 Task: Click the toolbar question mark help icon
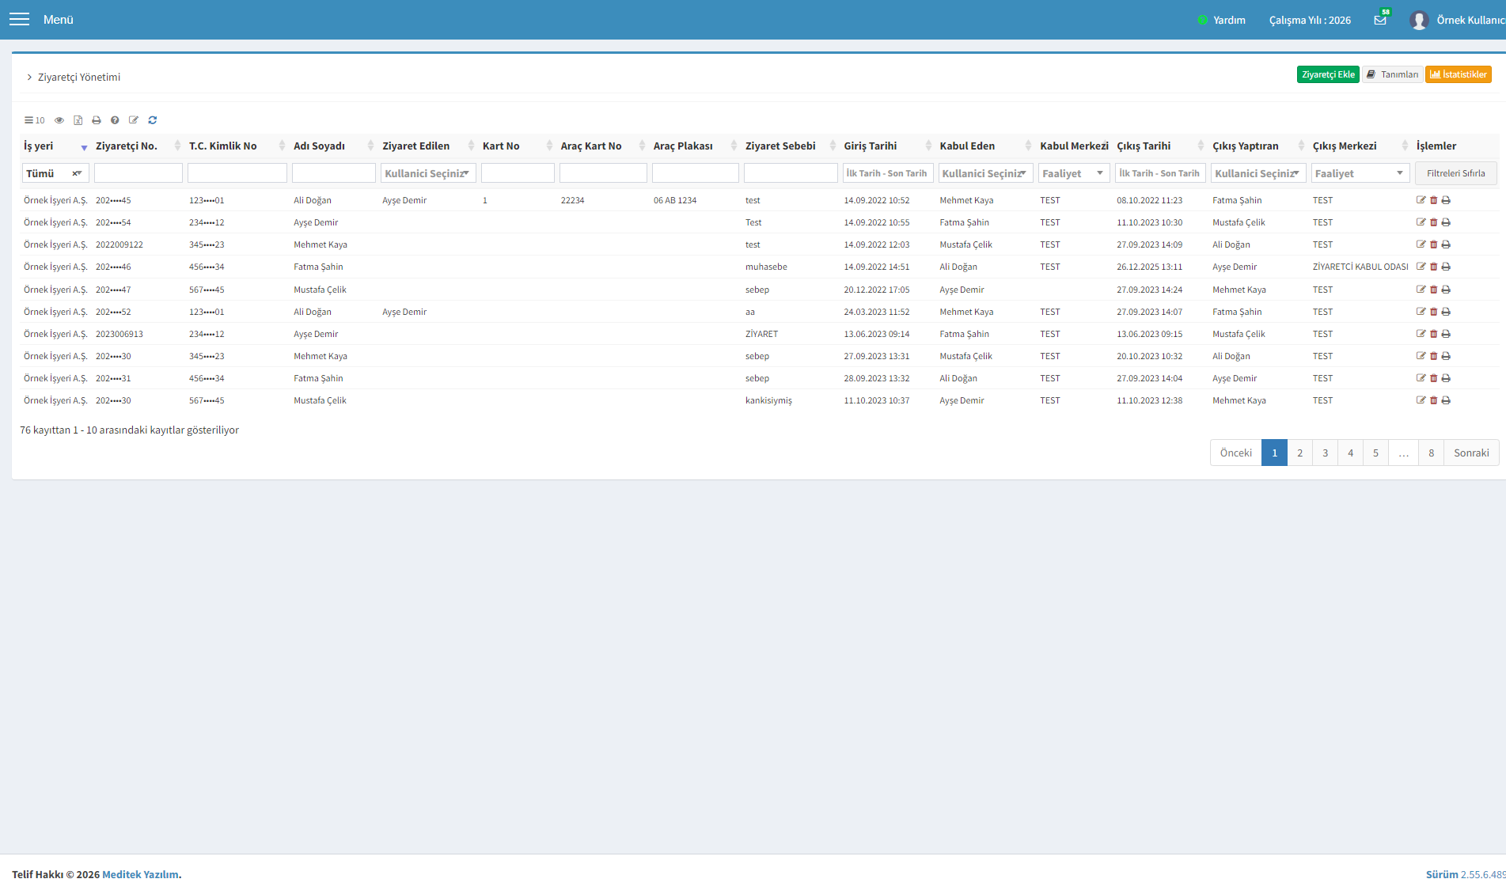coord(115,120)
